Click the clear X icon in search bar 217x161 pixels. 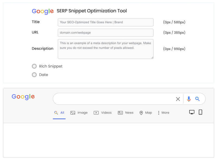coord(178,99)
